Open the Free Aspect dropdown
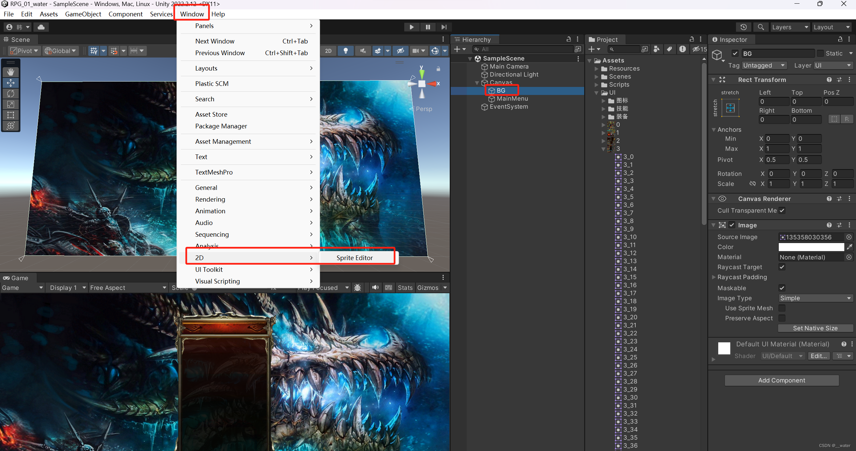 tap(128, 288)
